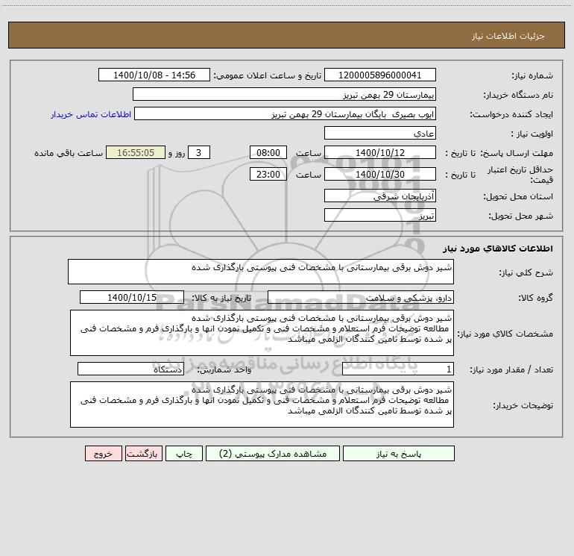Click the گروه کالا label

point(535,298)
